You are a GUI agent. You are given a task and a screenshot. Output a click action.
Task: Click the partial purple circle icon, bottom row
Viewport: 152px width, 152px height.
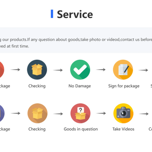tap(2, 113)
